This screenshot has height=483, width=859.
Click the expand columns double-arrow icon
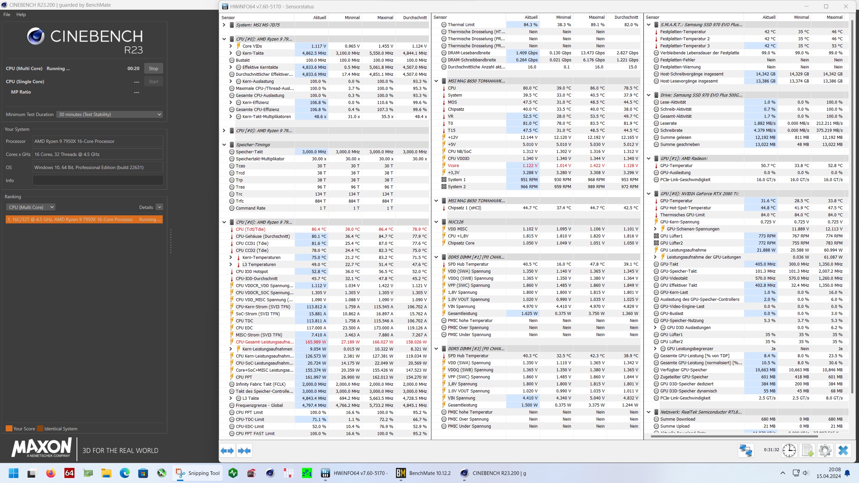(x=227, y=450)
